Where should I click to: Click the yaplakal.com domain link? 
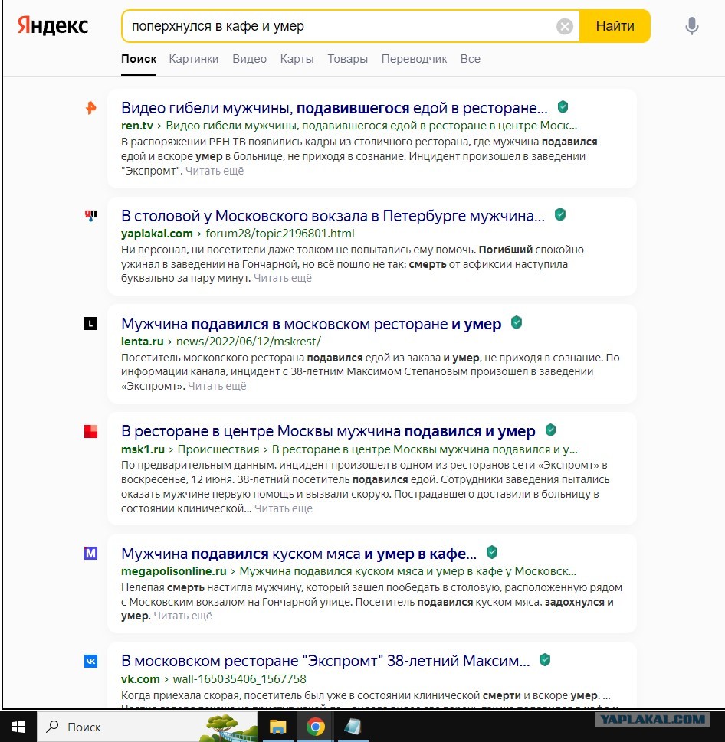pos(157,234)
